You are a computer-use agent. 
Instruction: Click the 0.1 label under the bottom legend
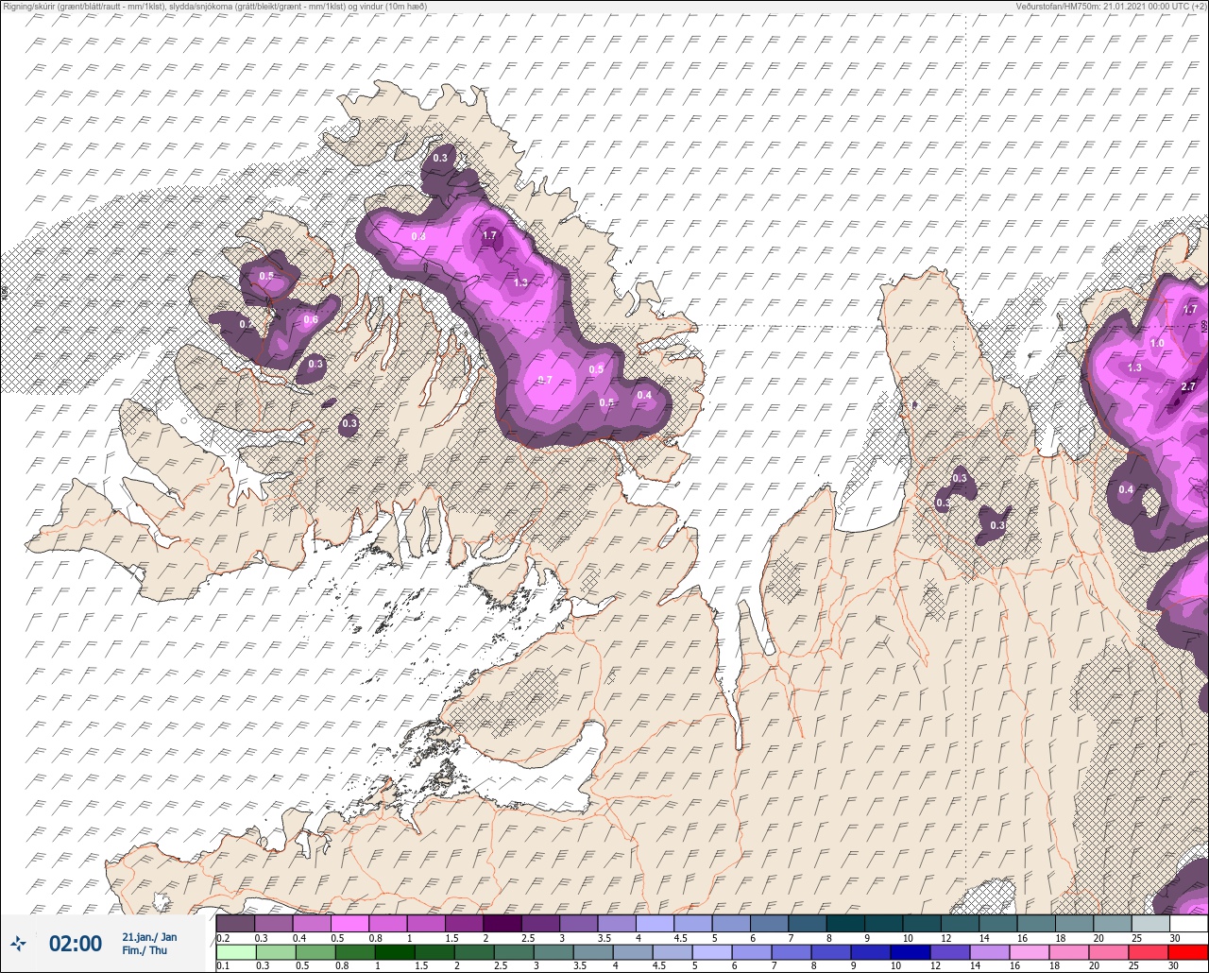click(x=223, y=965)
